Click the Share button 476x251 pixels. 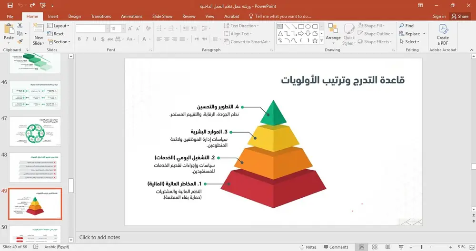coord(460,16)
